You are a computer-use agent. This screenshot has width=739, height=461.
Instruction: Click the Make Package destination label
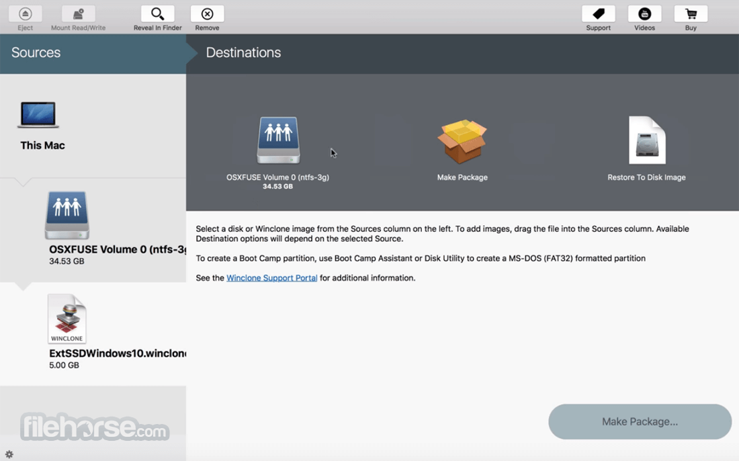(x=462, y=177)
